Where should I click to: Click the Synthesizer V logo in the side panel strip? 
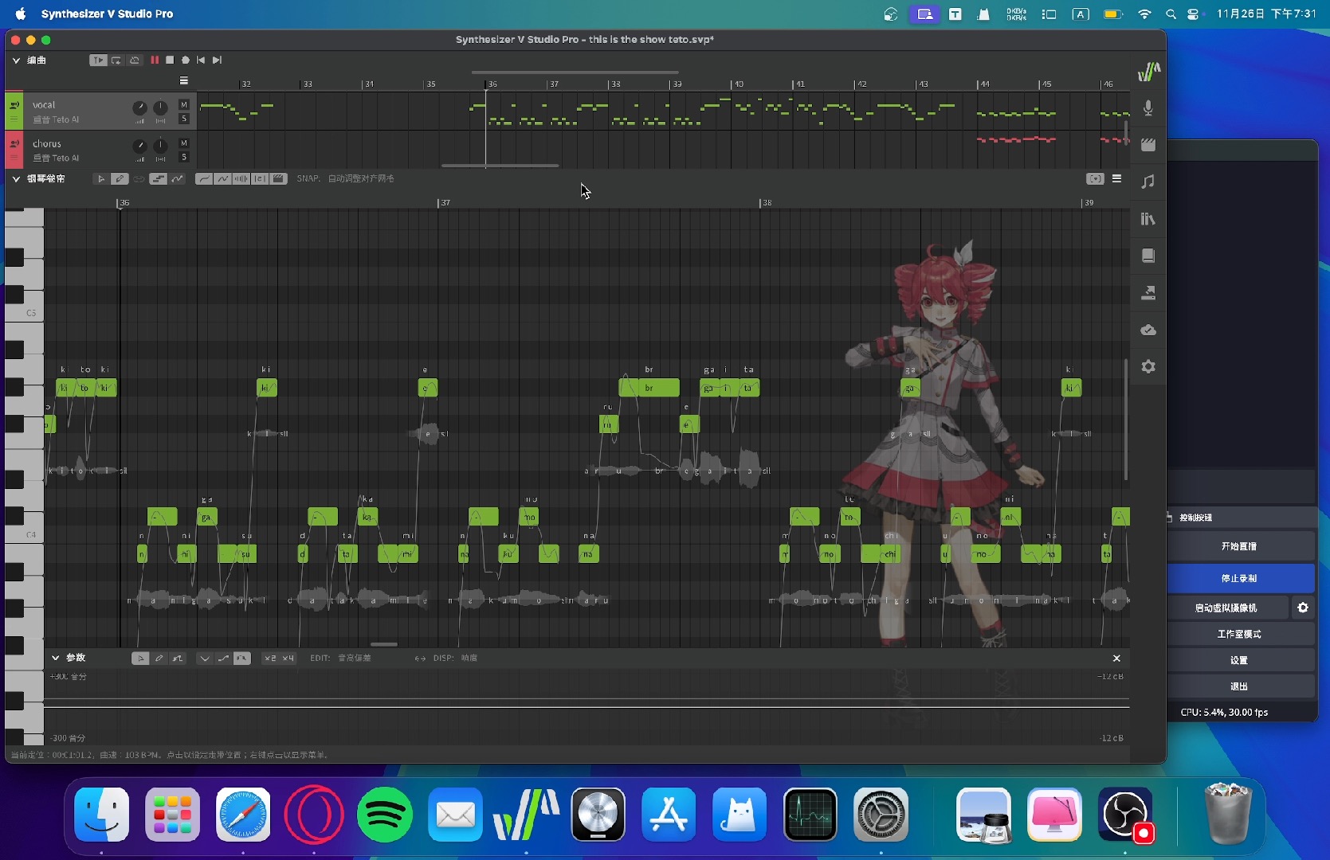tap(1148, 72)
